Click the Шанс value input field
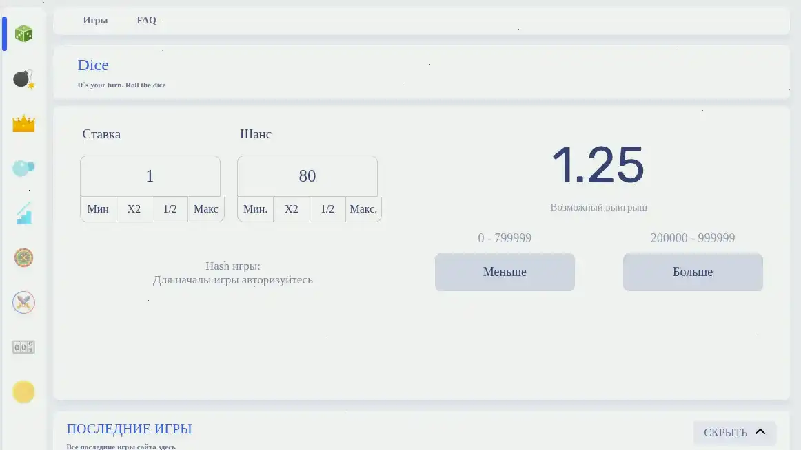This screenshot has width=801, height=450. point(307,176)
